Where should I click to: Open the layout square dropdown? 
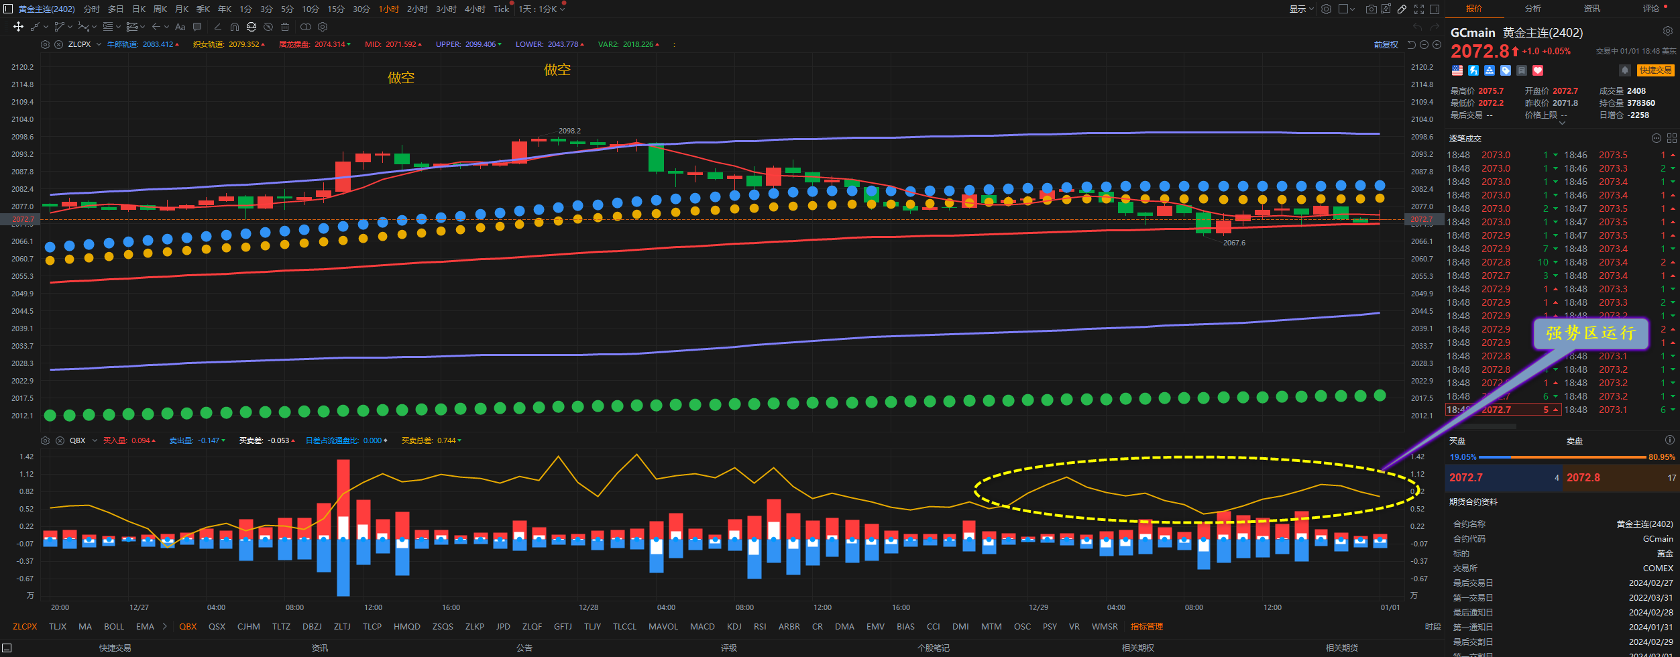point(1347,9)
